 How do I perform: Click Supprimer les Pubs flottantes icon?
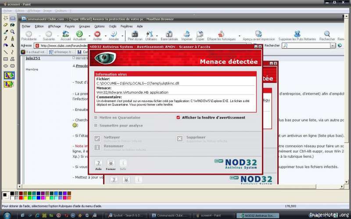pos(297,34)
